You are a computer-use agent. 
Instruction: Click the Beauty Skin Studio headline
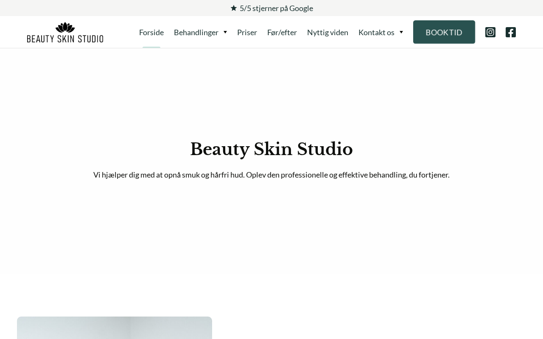[x=271, y=149]
